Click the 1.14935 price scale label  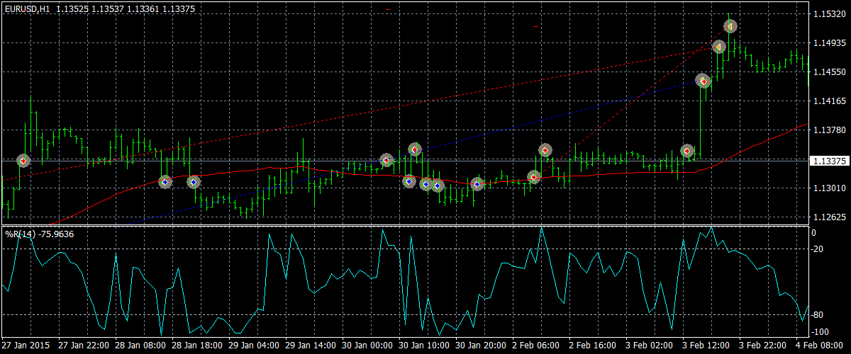(828, 43)
